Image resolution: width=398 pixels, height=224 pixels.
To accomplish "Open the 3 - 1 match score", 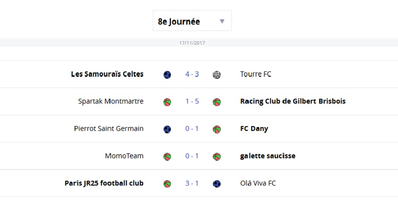I will click(x=192, y=183).
